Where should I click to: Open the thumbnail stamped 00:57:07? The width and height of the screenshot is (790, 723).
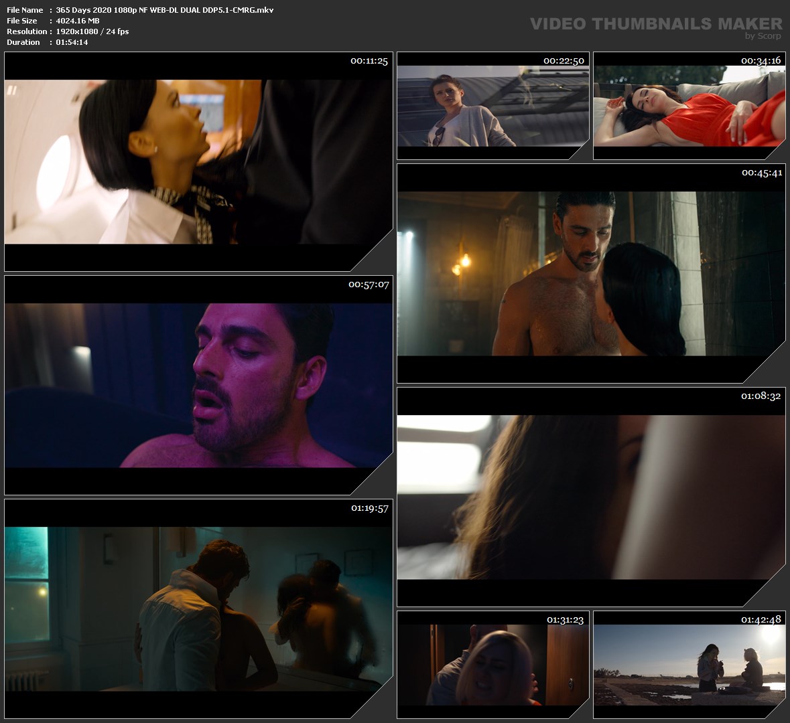198,385
